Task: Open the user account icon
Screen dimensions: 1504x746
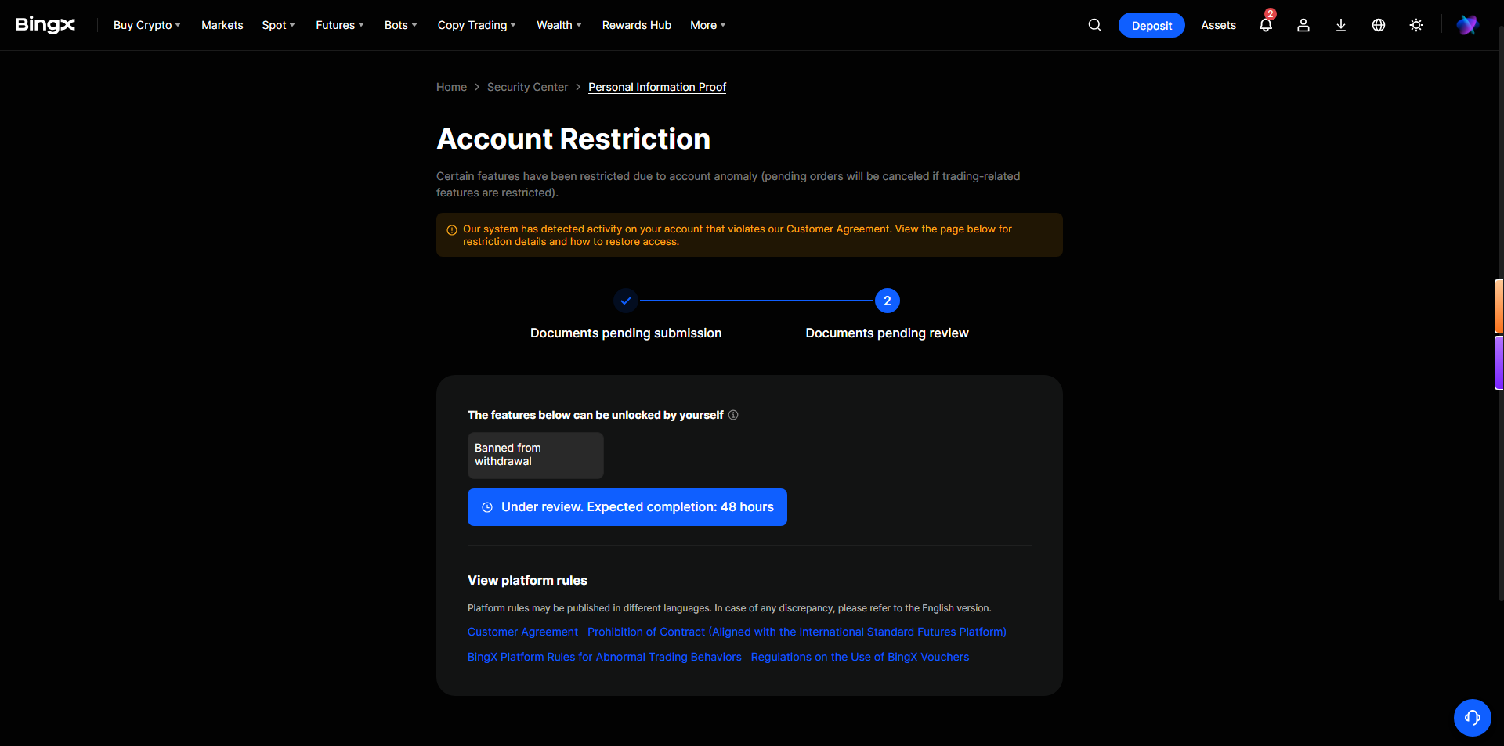Action: (x=1303, y=25)
